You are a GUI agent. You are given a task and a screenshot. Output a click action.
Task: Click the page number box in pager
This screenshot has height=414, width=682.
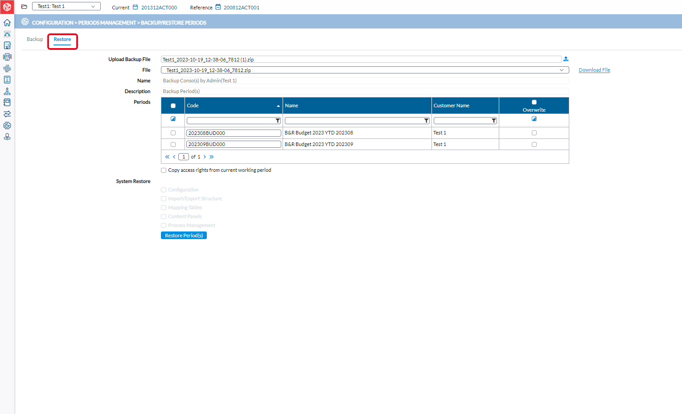pyautogui.click(x=184, y=157)
